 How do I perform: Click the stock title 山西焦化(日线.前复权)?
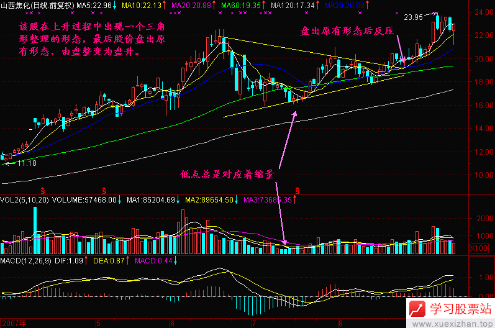pos(37,5)
